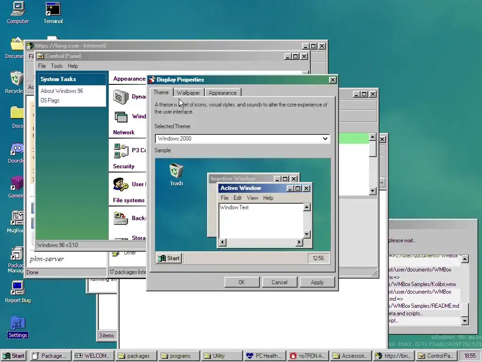
Task: Click the Trash icon in theme sample
Action: (x=177, y=171)
